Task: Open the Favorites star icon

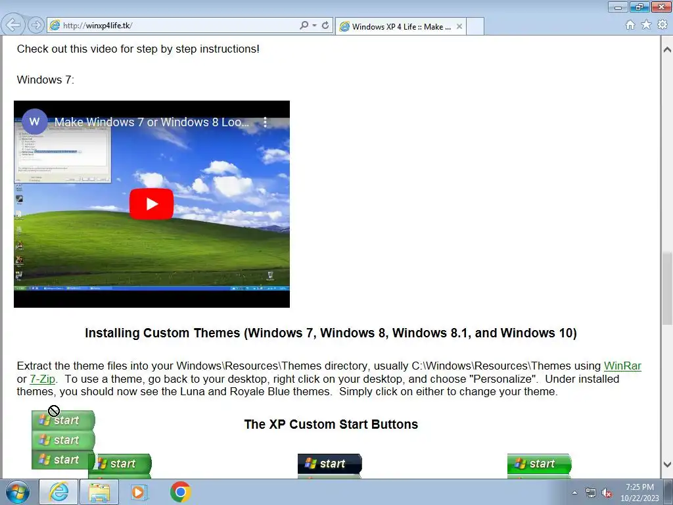Action: pos(646,25)
